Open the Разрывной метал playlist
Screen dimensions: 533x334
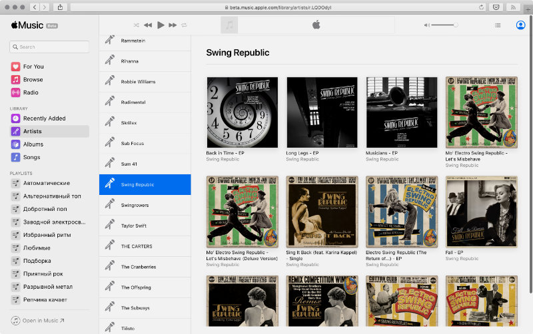pos(49,287)
